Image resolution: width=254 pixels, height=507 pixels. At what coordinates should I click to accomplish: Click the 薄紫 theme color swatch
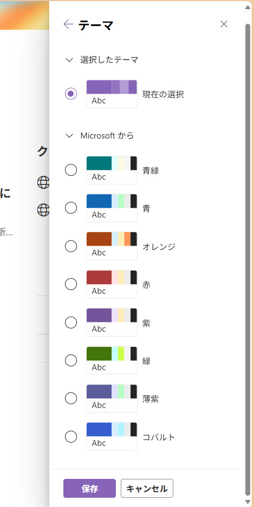click(112, 398)
